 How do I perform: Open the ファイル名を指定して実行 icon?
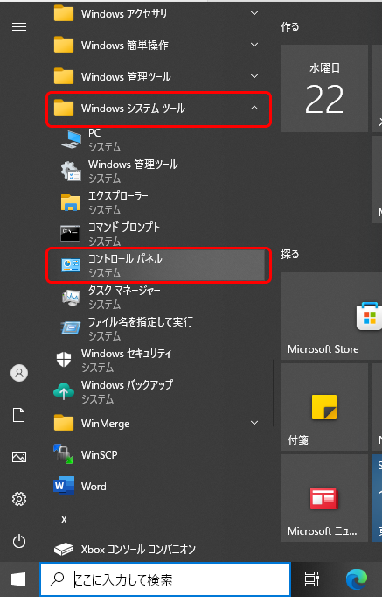[71, 327]
